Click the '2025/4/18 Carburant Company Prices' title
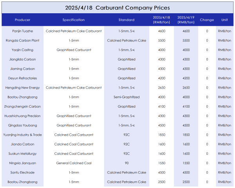This screenshot has width=235, height=188. [117, 8]
